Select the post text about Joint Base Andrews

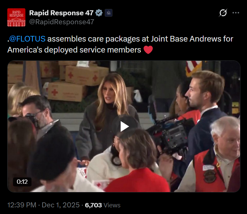120,45
